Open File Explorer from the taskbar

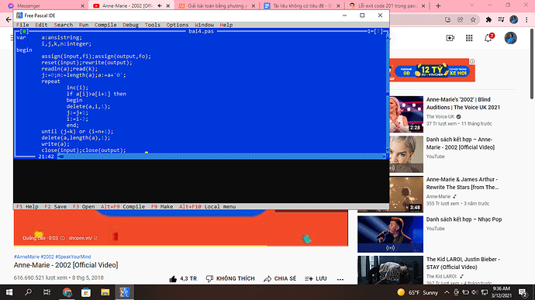105,292
